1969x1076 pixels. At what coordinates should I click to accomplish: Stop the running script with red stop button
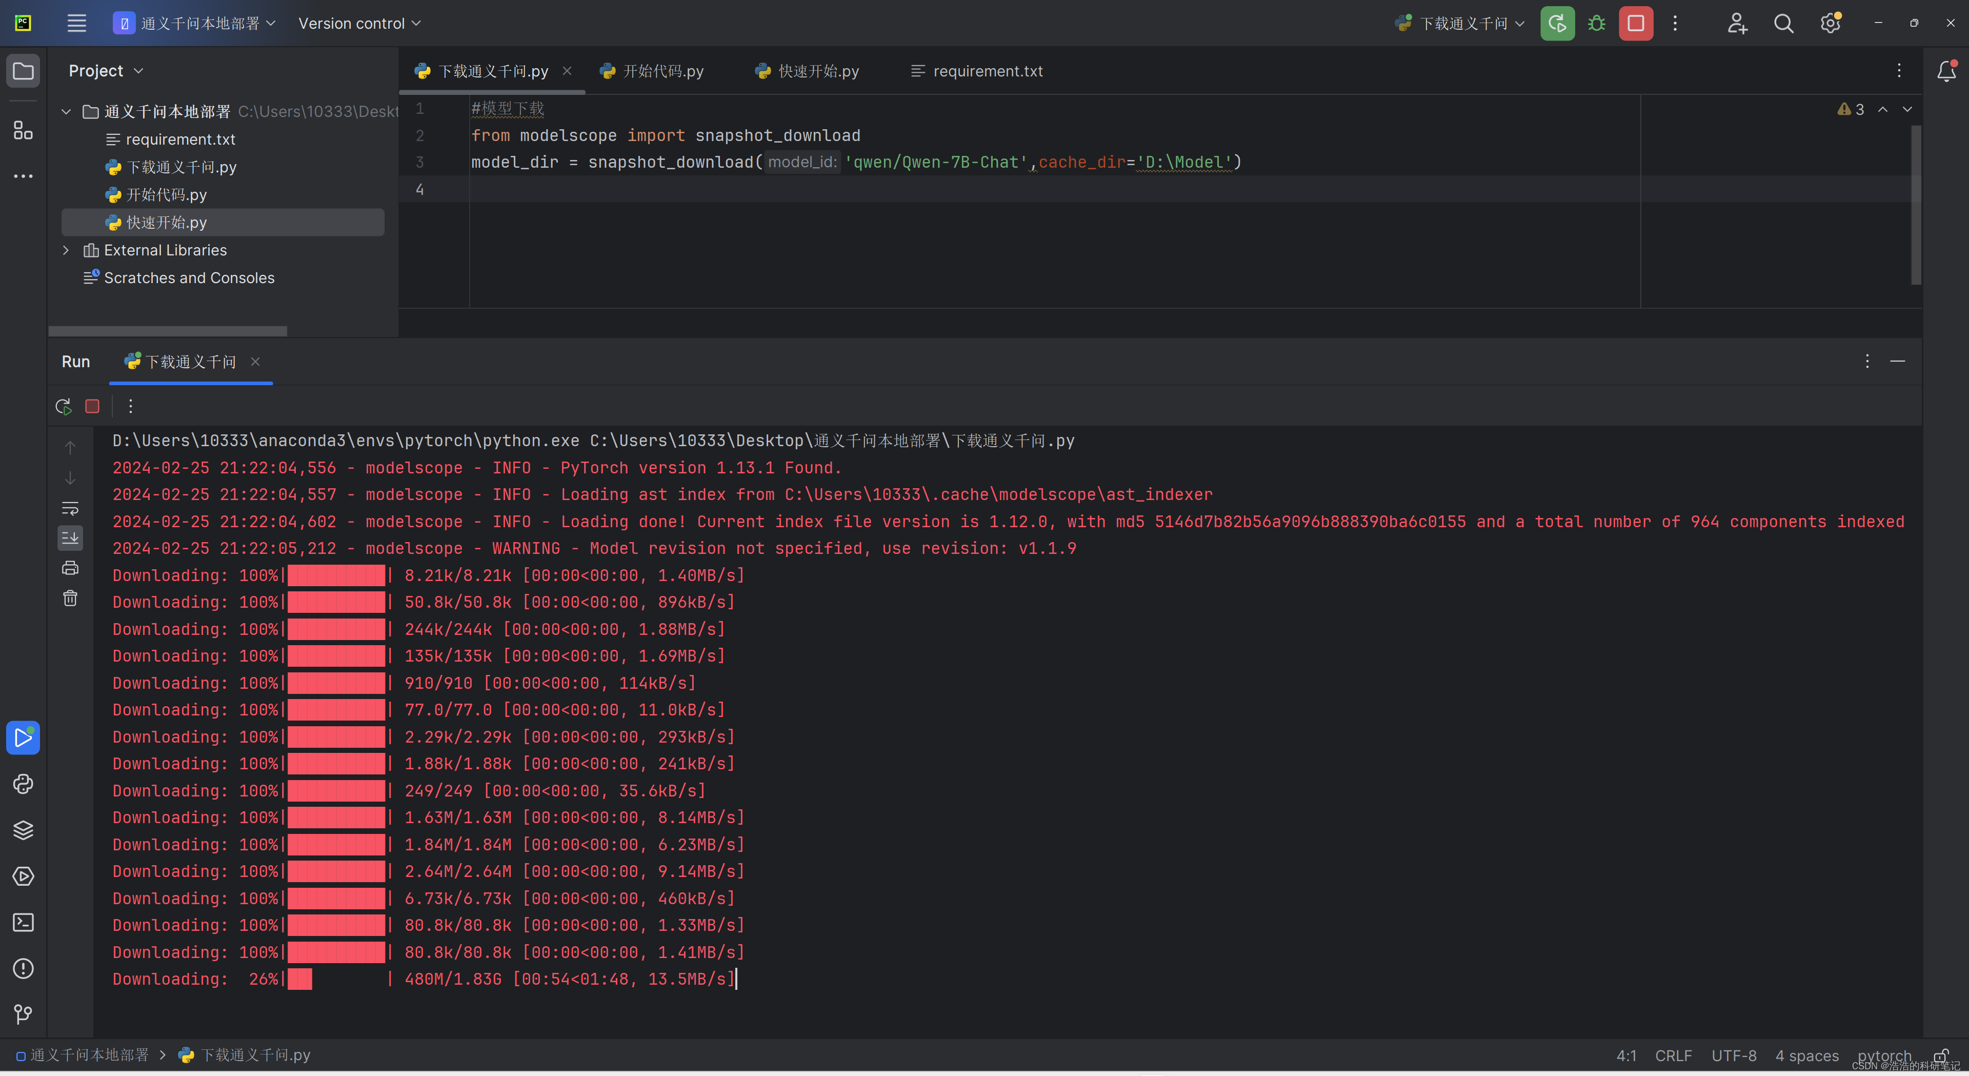click(1636, 24)
